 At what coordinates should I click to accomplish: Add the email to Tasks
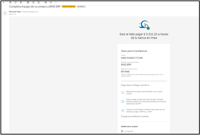click(39, 2)
